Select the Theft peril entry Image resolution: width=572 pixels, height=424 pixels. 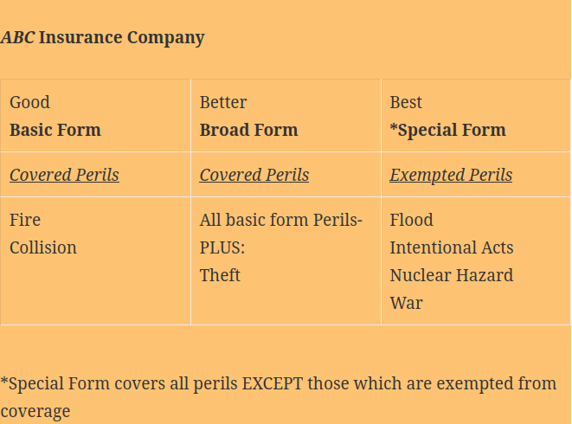[220, 275]
